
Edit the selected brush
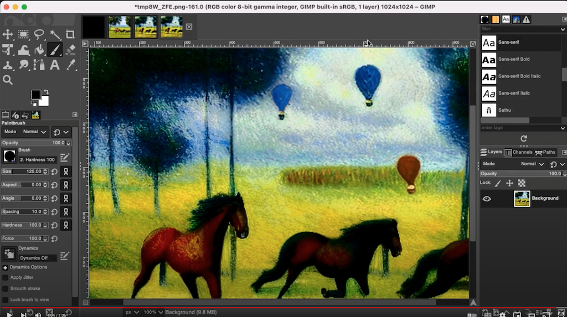64,157
